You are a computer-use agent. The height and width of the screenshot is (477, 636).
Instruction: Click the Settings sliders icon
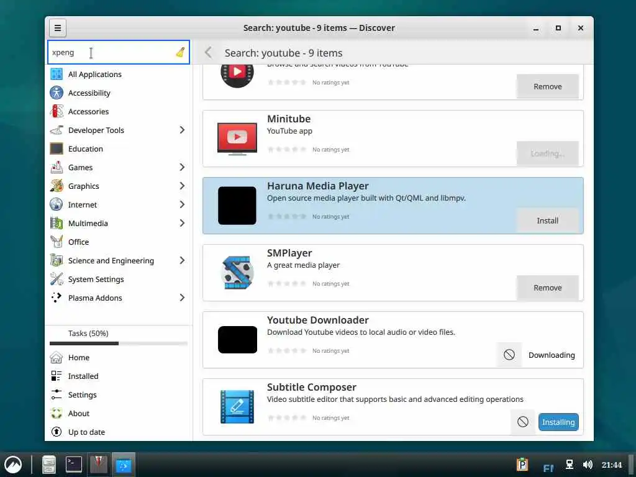tap(57, 394)
